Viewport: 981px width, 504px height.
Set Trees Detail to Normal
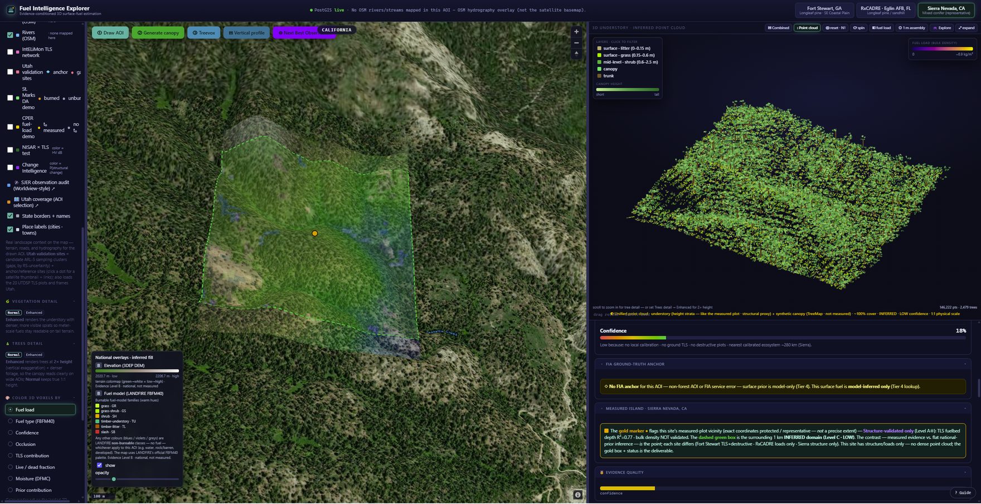14,355
